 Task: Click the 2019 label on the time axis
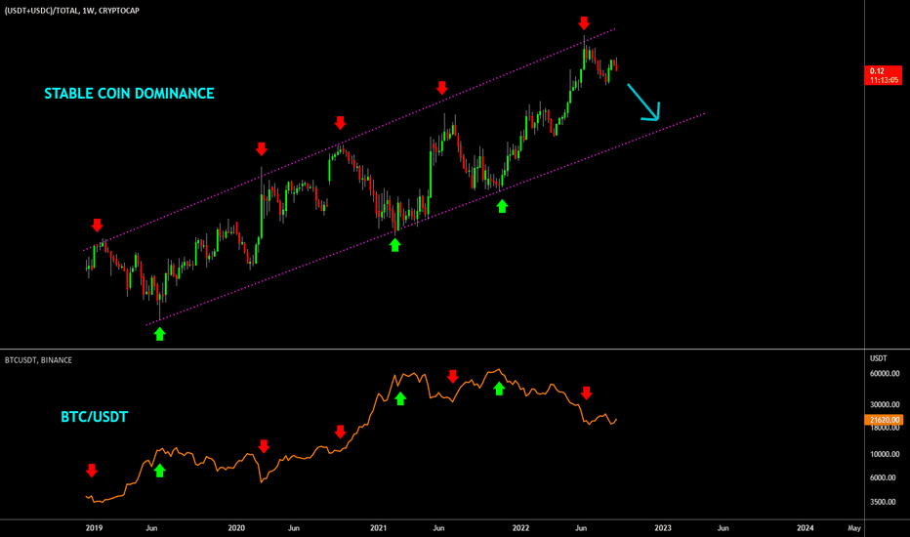click(94, 527)
